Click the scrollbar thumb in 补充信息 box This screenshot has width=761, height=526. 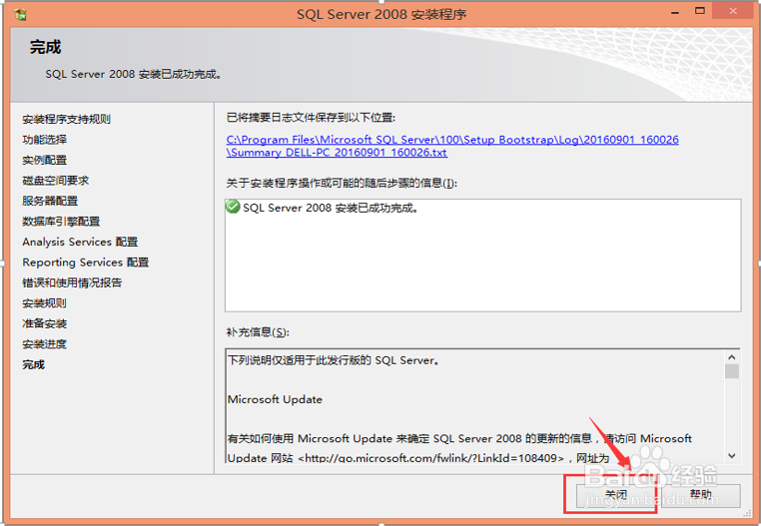[732, 371]
